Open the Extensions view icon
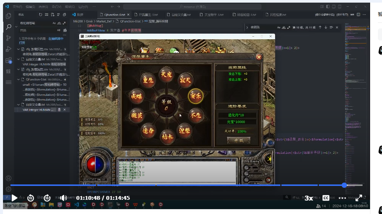382x214 pixels. (x=9, y=60)
